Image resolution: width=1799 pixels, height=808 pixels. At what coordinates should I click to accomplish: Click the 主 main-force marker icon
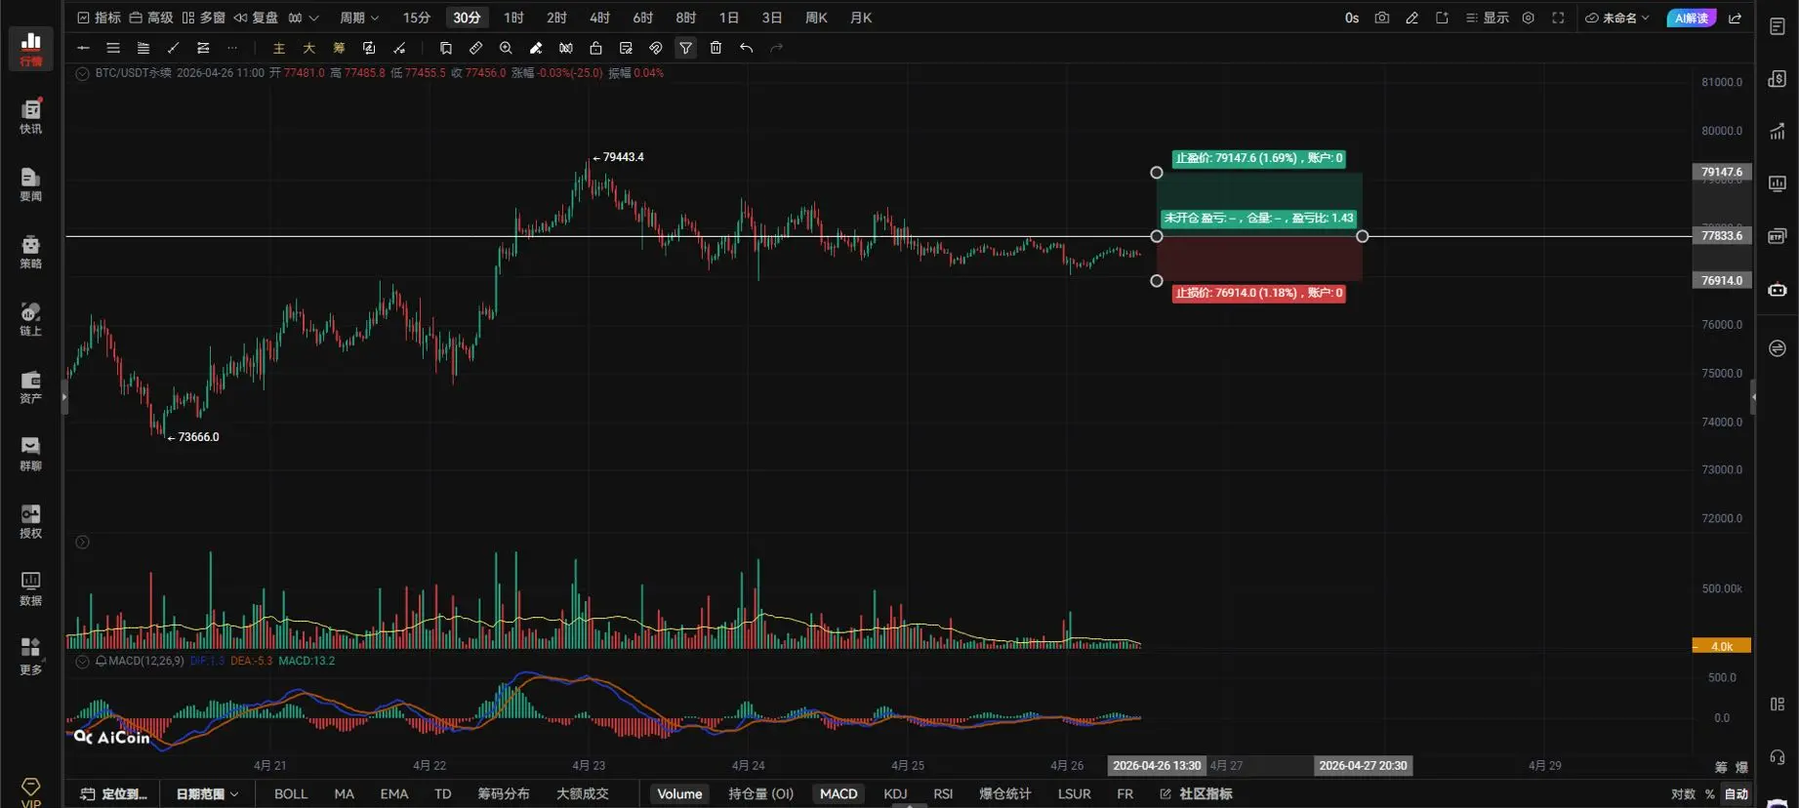tap(279, 48)
